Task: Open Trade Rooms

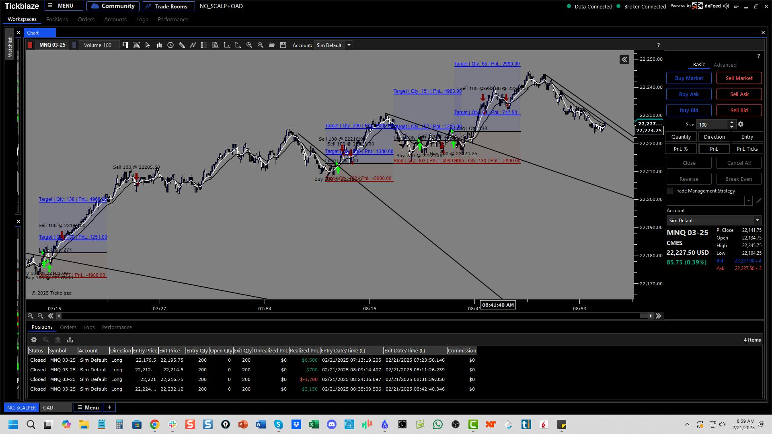Action: tap(168, 6)
